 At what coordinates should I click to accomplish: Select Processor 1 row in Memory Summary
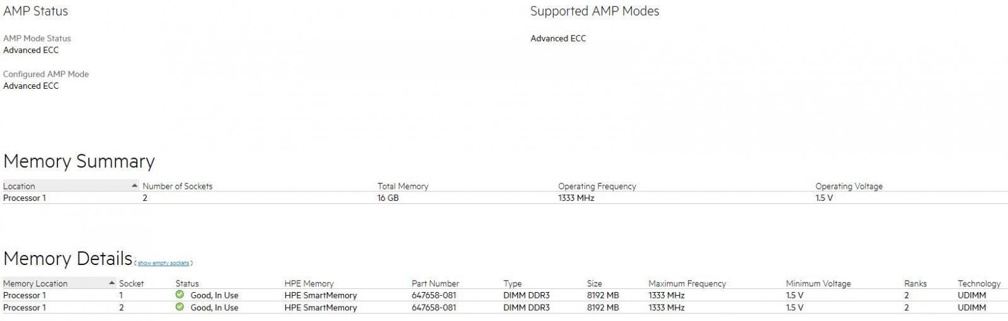coord(504,198)
